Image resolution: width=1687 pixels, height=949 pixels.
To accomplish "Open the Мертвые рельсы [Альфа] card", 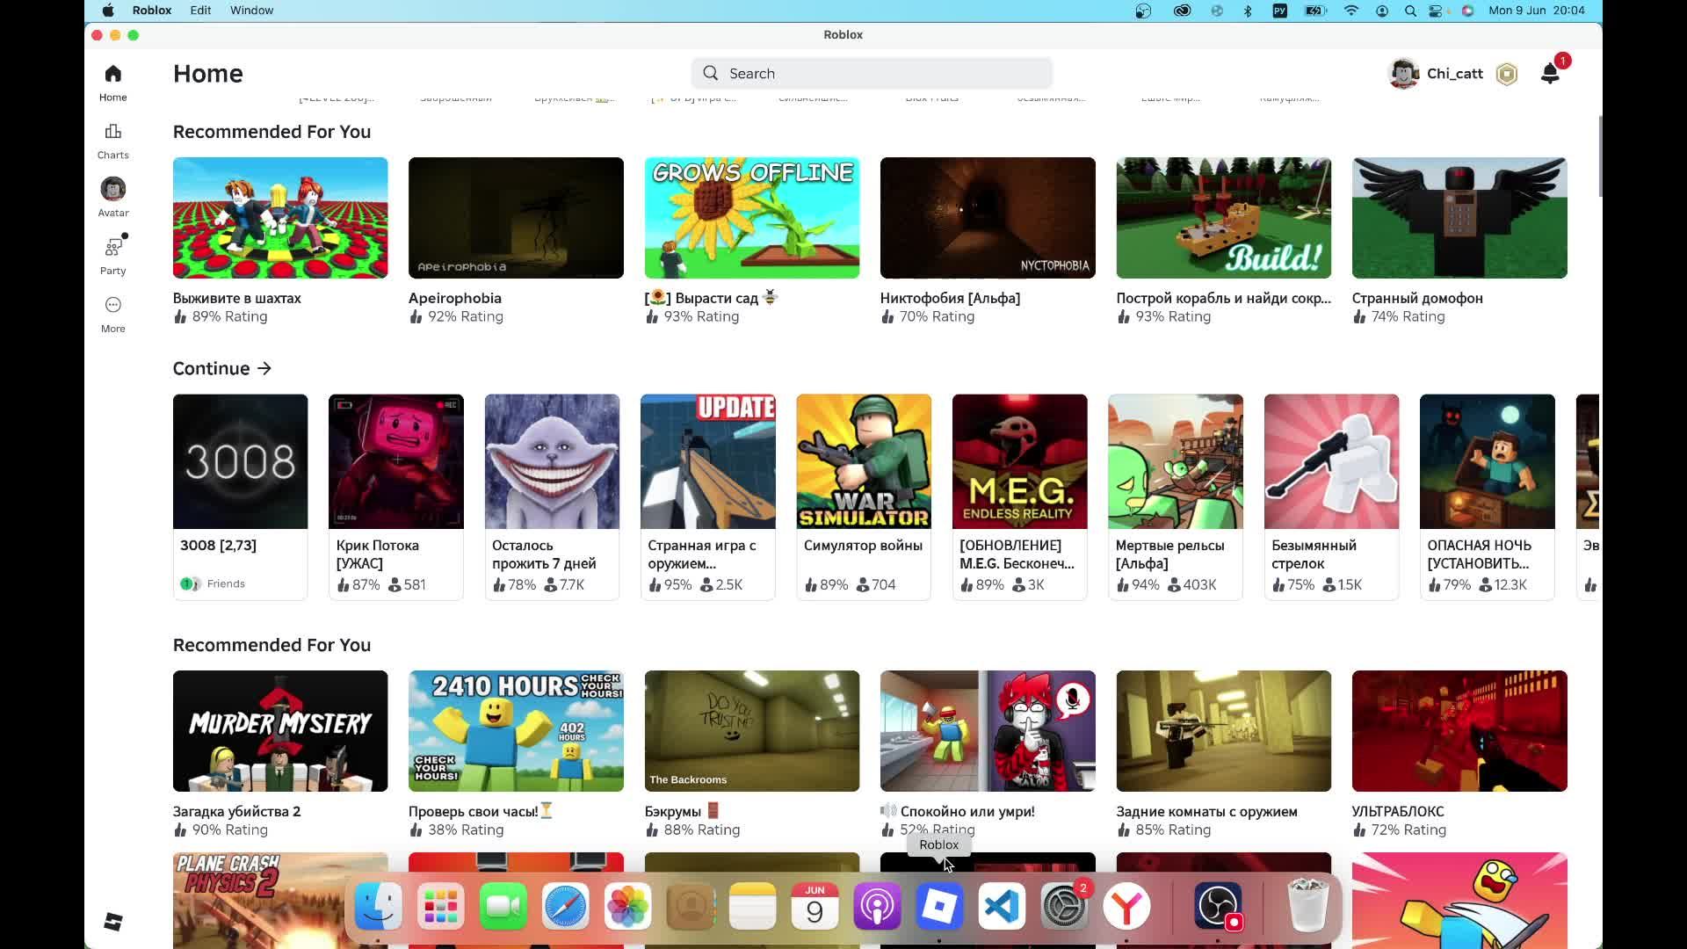I will click(x=1176, y=497).
